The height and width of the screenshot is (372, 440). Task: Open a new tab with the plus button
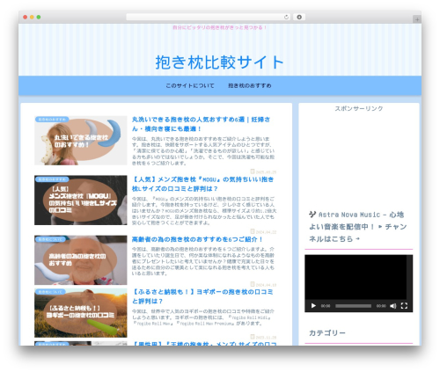click(417, 19)
